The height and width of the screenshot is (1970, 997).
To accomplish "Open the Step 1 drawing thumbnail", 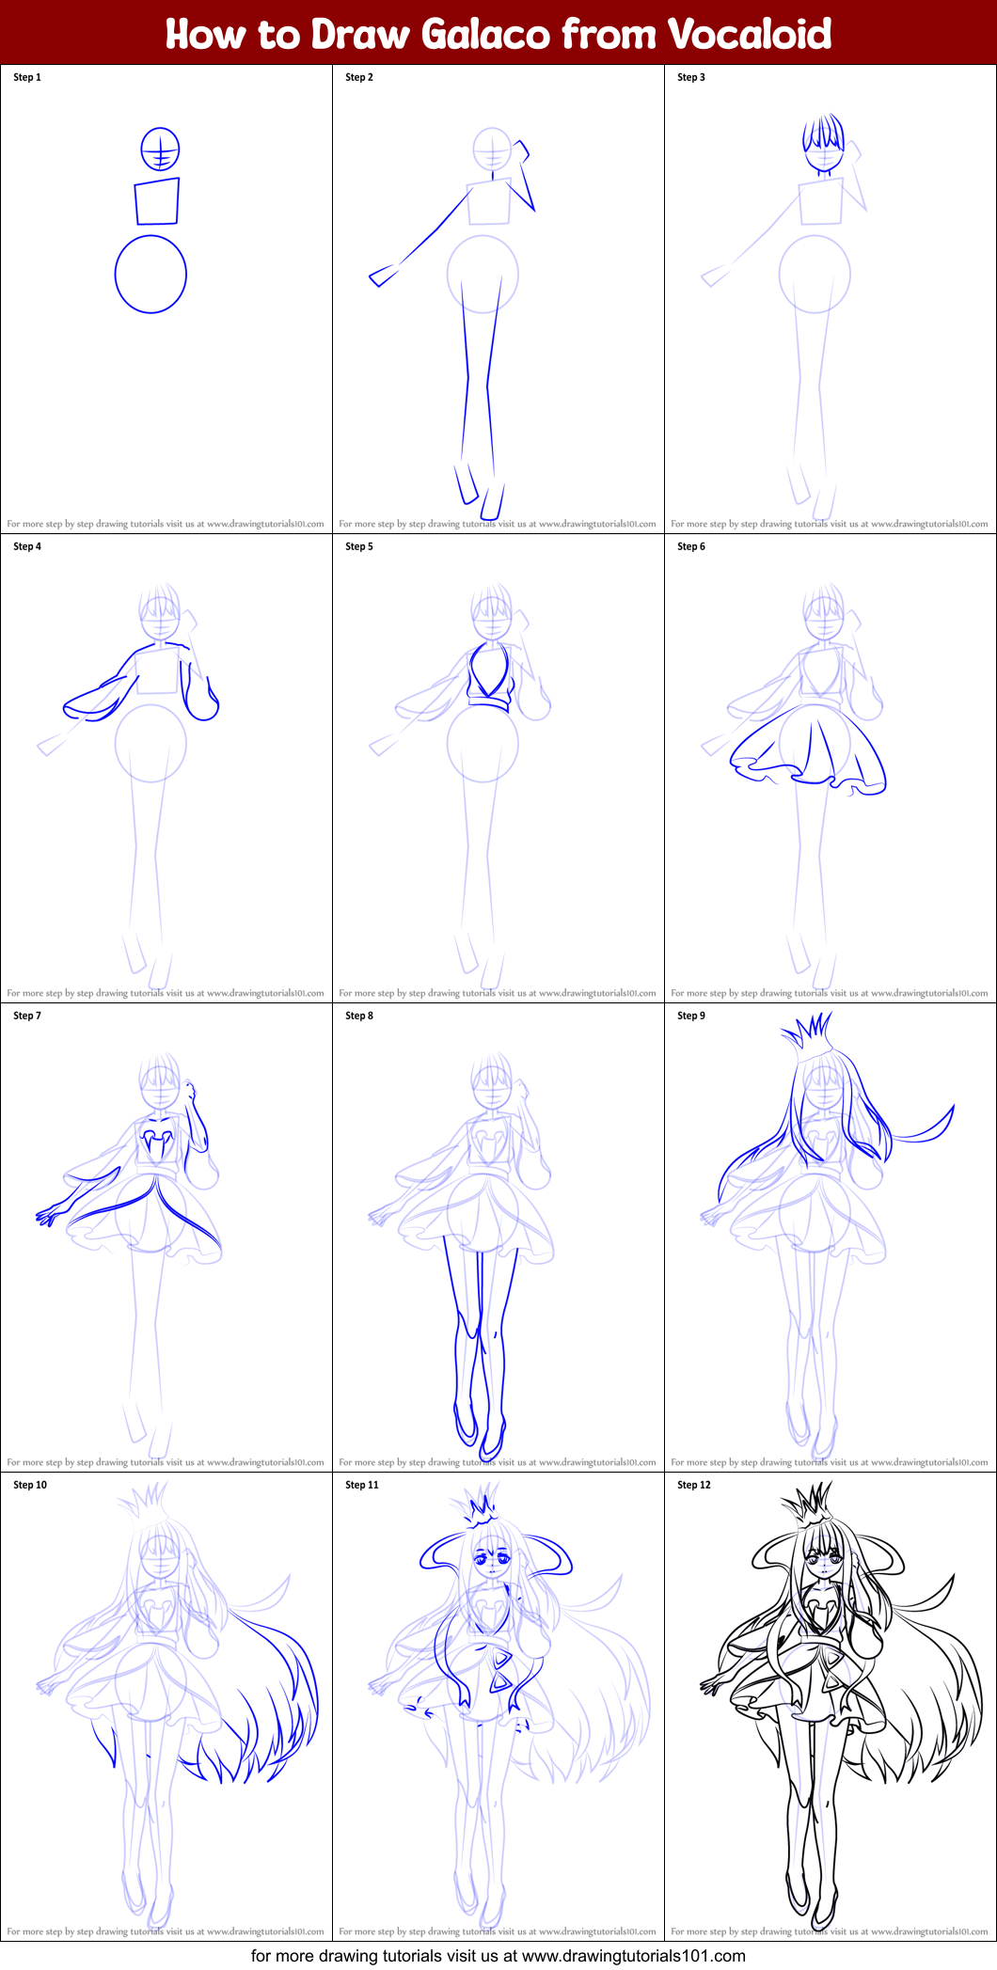I will [166, 299].
